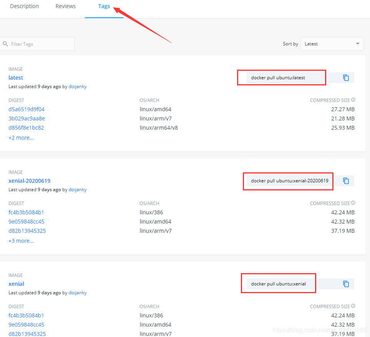370x337 pixels.
Task: Copy the ubuntu:xenial pull command
Action: pyautogui.click(x=346, y=284)
